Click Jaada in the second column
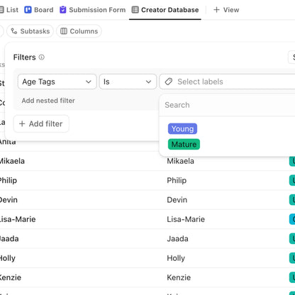 [x=177, y=239]
